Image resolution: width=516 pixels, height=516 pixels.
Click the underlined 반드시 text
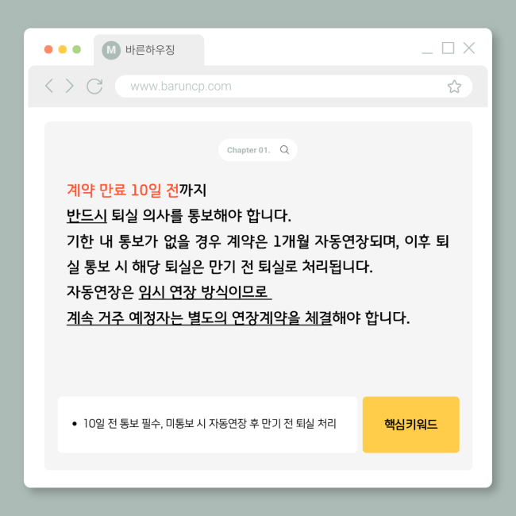pyautogui.click(x=87, y=216)
